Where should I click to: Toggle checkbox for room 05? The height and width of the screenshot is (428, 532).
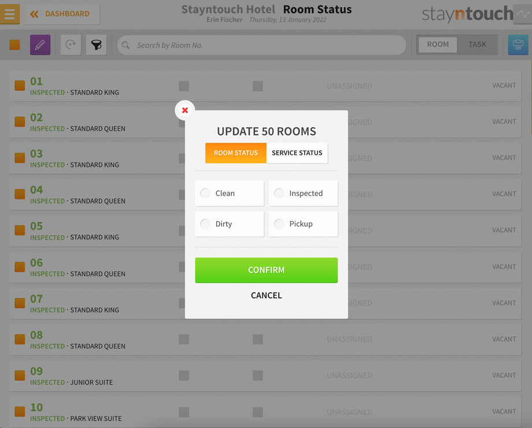coord(20,230)
